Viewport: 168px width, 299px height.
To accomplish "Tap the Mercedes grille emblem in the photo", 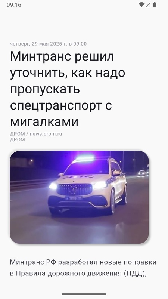I will pyautogui.click(x=75, y=189).
